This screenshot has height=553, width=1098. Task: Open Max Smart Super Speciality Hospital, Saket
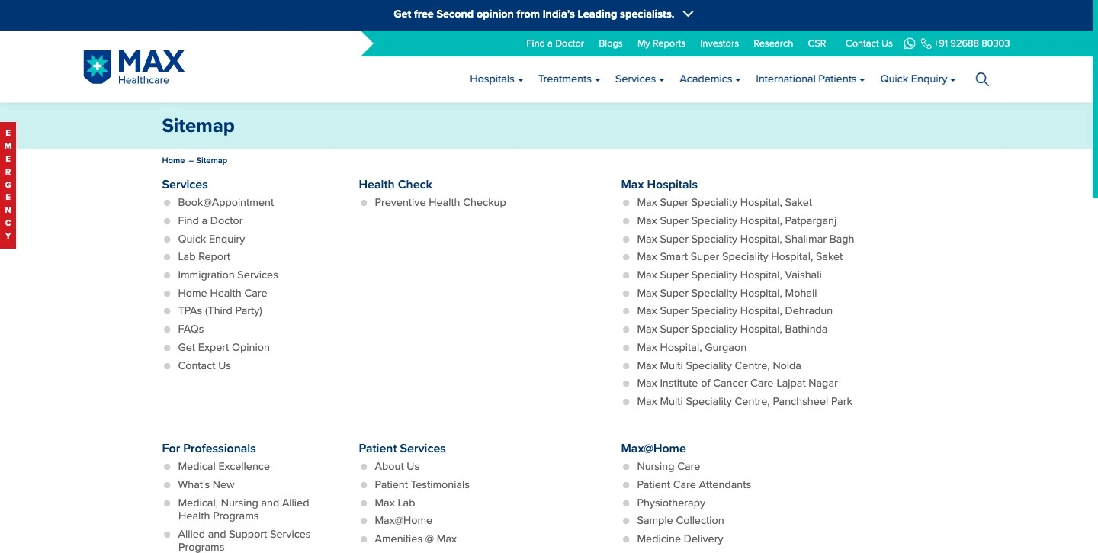[x=740, y=257]
